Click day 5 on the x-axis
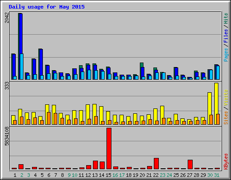 tap(42, 175)
